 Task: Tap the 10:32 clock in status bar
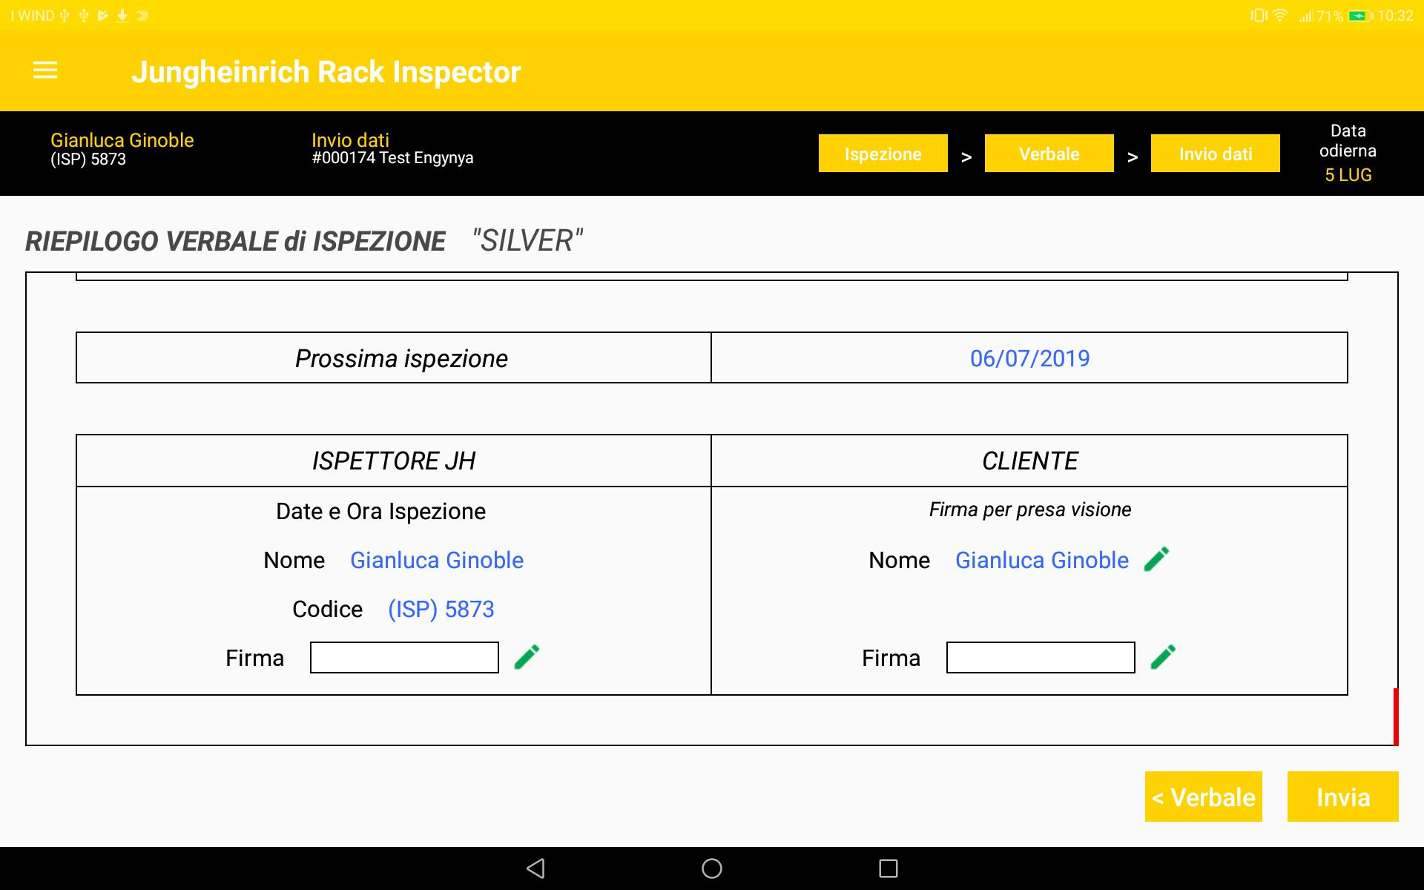pyautogui.click(x=1396, y=16)
